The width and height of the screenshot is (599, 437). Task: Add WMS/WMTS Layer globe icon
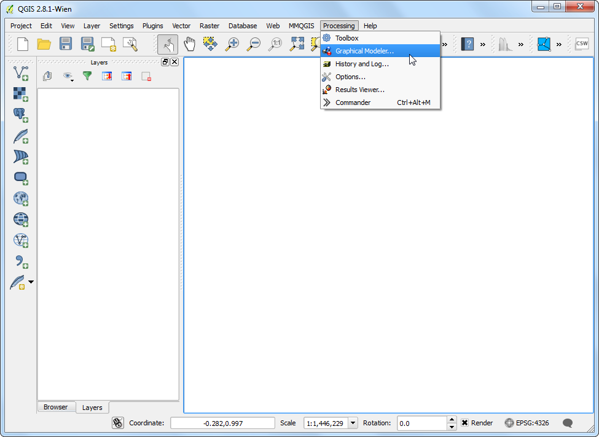tap(21, 198)
